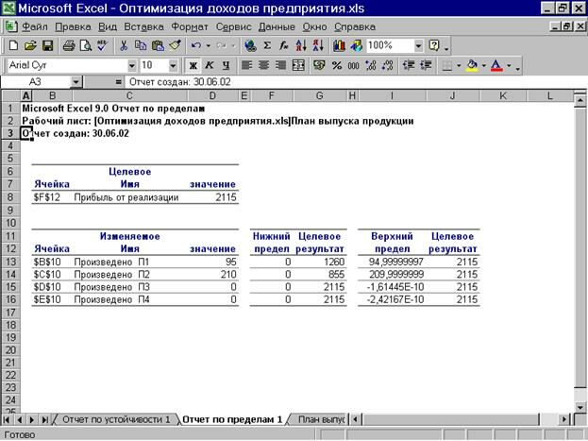Toggle Underline formatting button
This screenshot has height=441, width=588.
225,66
